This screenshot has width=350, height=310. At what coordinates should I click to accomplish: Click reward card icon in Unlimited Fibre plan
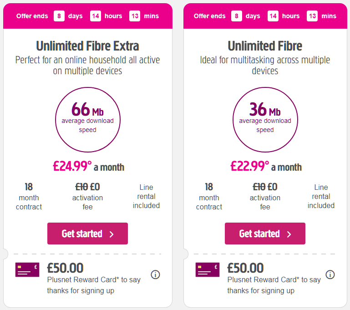tap(208, 269)
